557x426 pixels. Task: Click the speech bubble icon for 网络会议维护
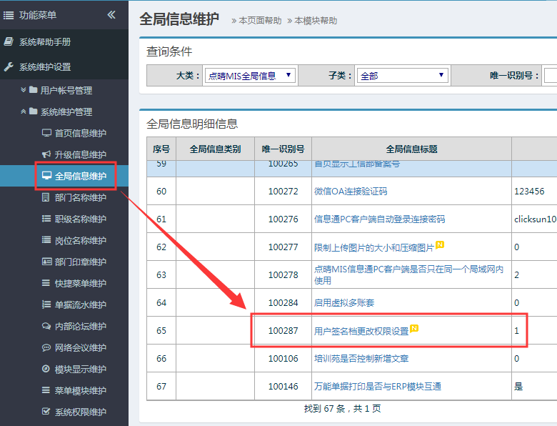(x=46, y=347)
